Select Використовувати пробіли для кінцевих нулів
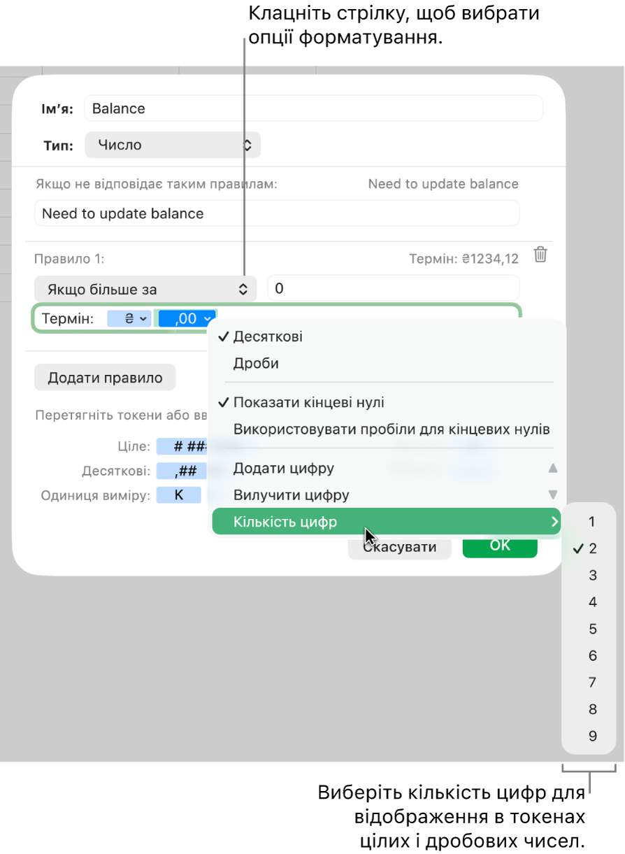This screenshot has height=854, width=625. coord(391,429)
